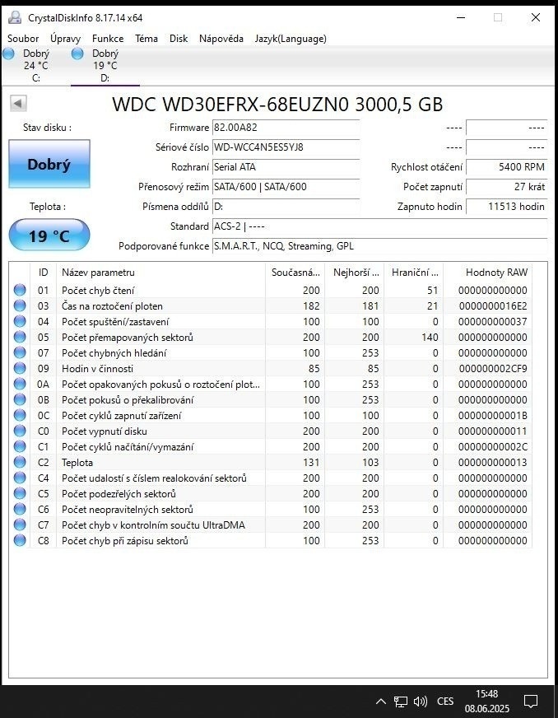This screenshot has height=718, width=558.
Task: Click the status orb in row 03
Action: coord(20,305)
